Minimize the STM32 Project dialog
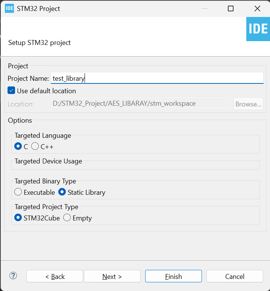270x291 pixels. (x=204, y=8)
